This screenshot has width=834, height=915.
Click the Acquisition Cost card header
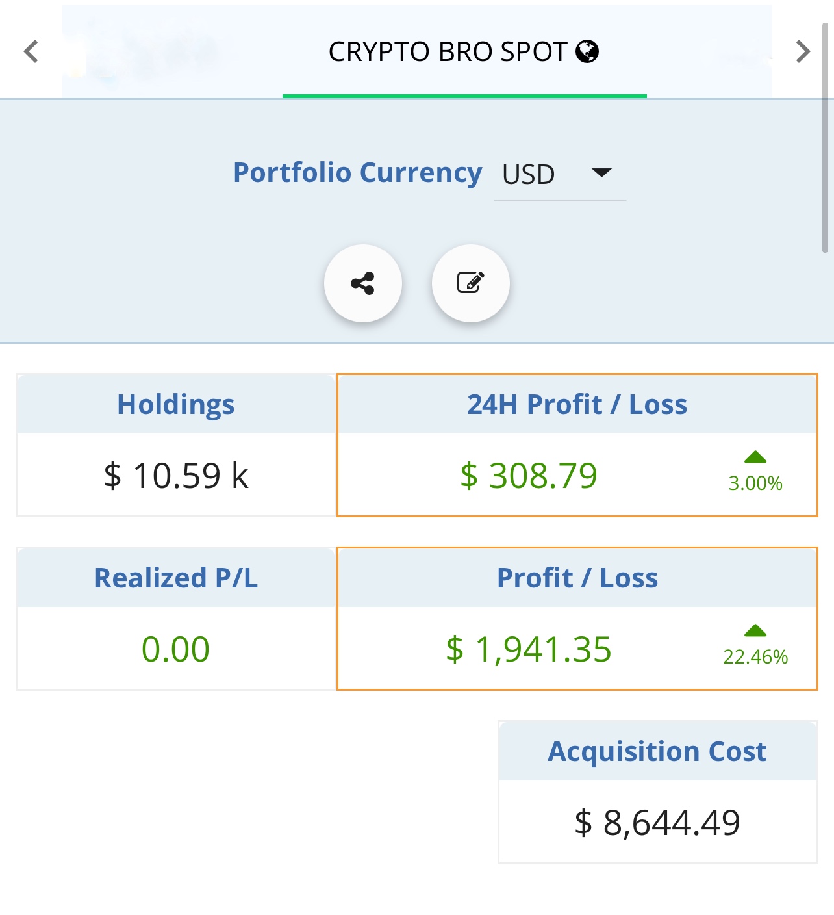(x=657, y=751)
